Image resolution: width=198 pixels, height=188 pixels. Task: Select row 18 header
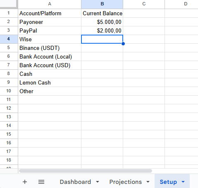tap(9, 160)
